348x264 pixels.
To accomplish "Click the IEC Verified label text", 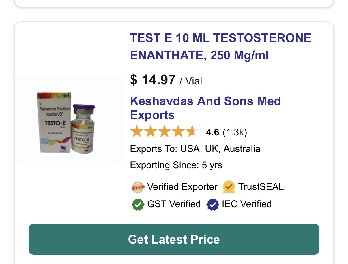I will coord(247,204).
